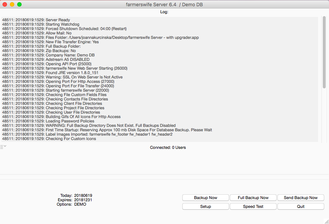Click the log vertical scrollbar thumb
Viewport: 329px width, 224px height.
(x=324, y=52)
